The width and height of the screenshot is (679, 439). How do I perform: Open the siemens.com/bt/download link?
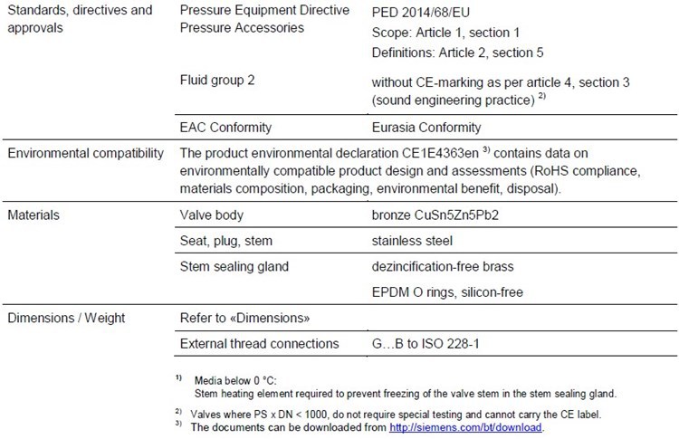pos(465,427)
